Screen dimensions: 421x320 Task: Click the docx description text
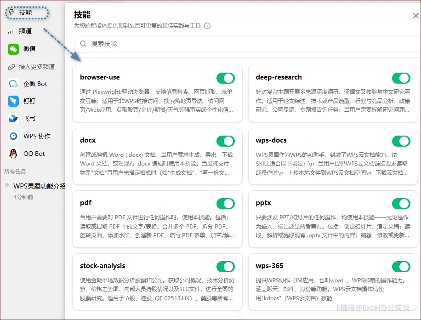157,164
